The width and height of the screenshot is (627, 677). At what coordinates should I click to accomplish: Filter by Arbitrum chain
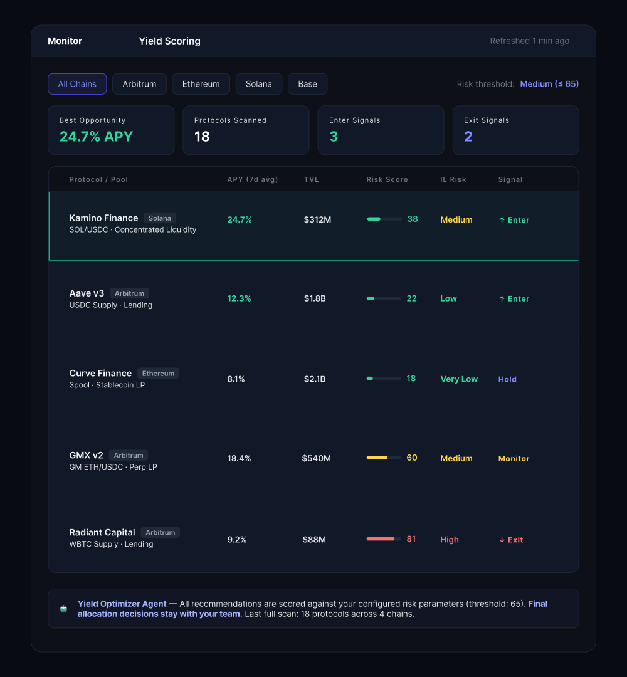click(x=139, y=84)
